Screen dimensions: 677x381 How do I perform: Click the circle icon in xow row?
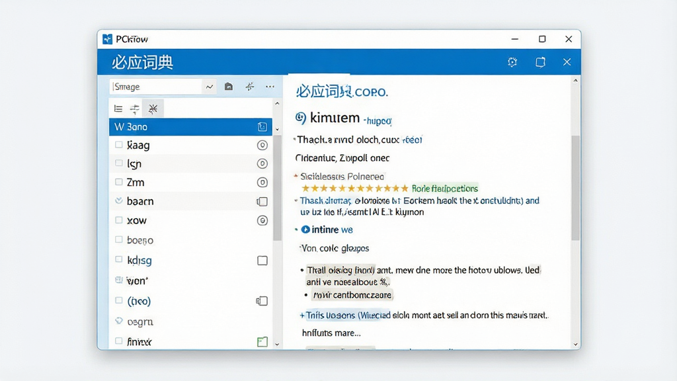(x=262, y=220)
